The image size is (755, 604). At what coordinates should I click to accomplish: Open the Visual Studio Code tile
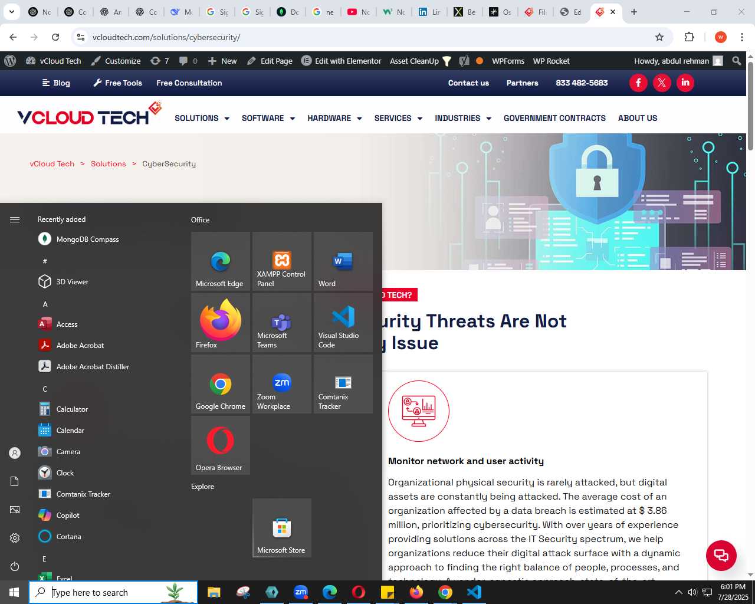tap(343, 323)
